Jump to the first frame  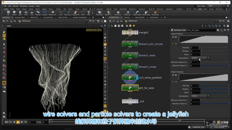tap(6, 122)
